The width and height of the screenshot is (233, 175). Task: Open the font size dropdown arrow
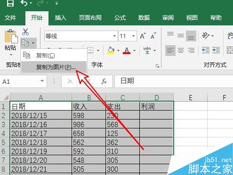tap(133, 36)
